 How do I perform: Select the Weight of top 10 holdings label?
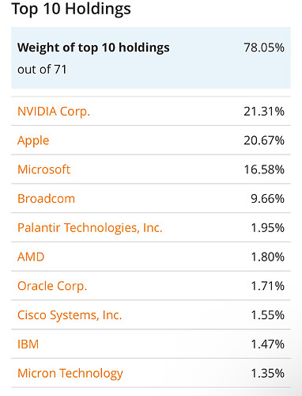(x=93, y=48)
